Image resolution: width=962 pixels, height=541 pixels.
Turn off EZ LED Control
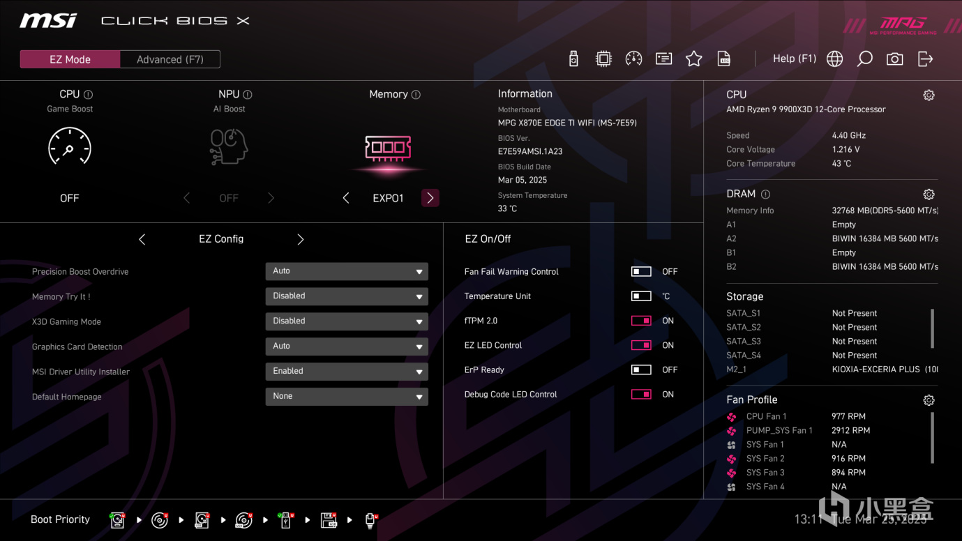click(641, 345)
